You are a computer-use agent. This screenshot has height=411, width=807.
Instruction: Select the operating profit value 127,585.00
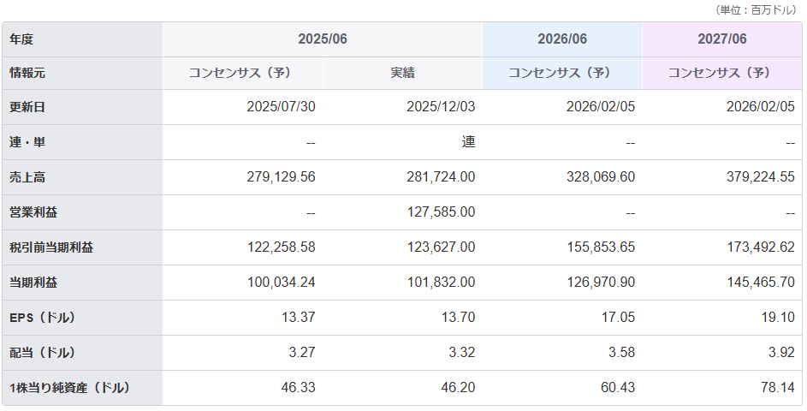pos(441,211)
